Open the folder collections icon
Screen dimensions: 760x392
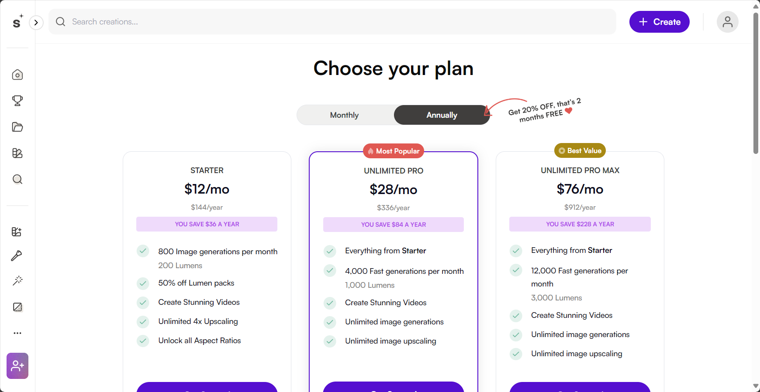(17, 127)
